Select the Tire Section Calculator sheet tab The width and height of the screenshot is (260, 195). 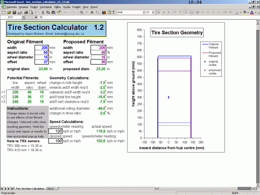tap(30, 188)
